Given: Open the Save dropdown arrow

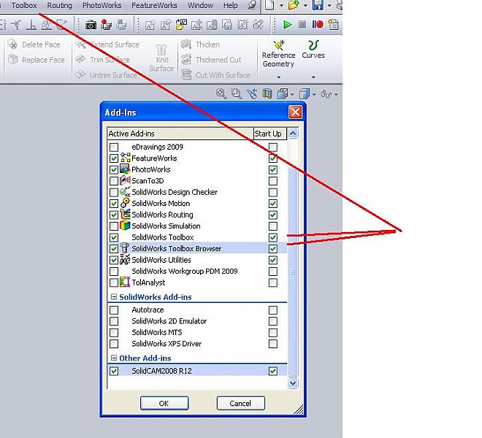Looking at the screenshot, I should coord(329,5).
